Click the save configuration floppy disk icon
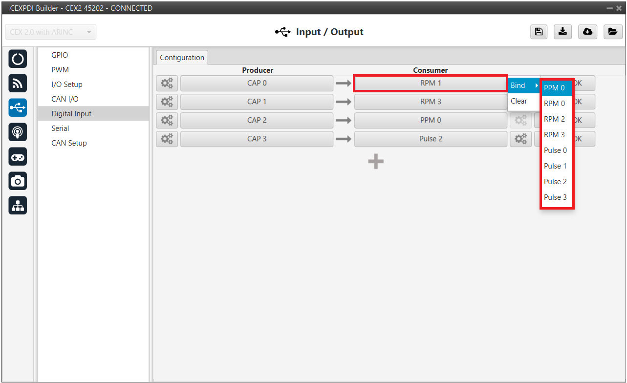The image size is (627, 383). pyautogui.click(x=538, y=32)
